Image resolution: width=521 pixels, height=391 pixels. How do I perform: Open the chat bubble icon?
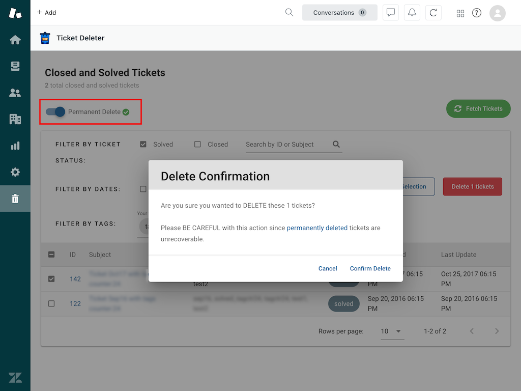390,13
